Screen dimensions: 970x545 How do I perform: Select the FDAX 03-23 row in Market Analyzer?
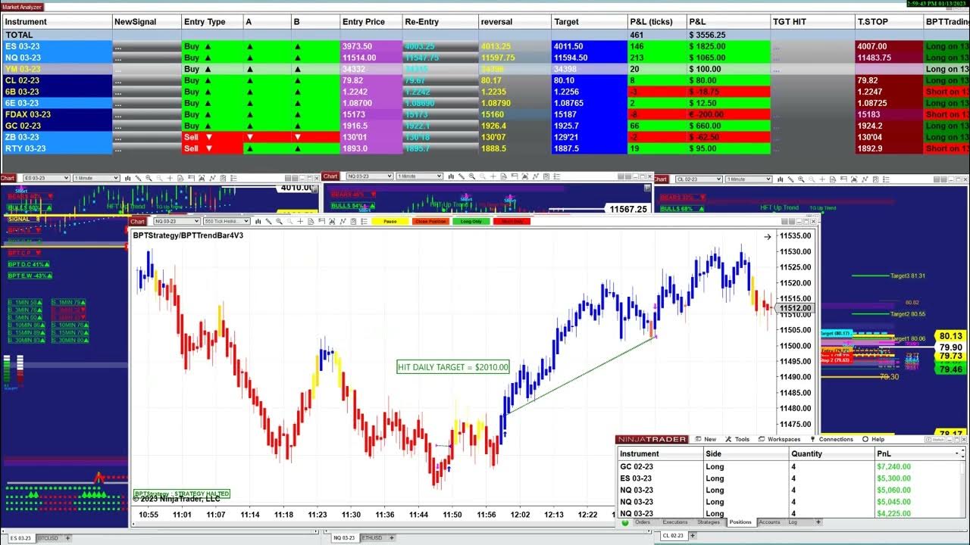(485, 114)
